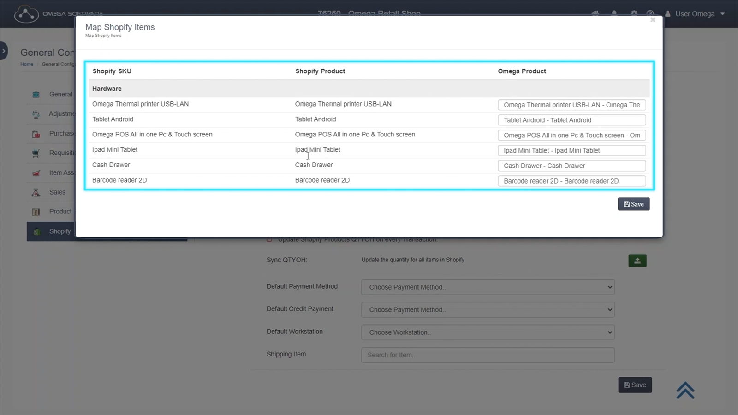Save the Shopify item mappings in dialog

pos(634,204)
